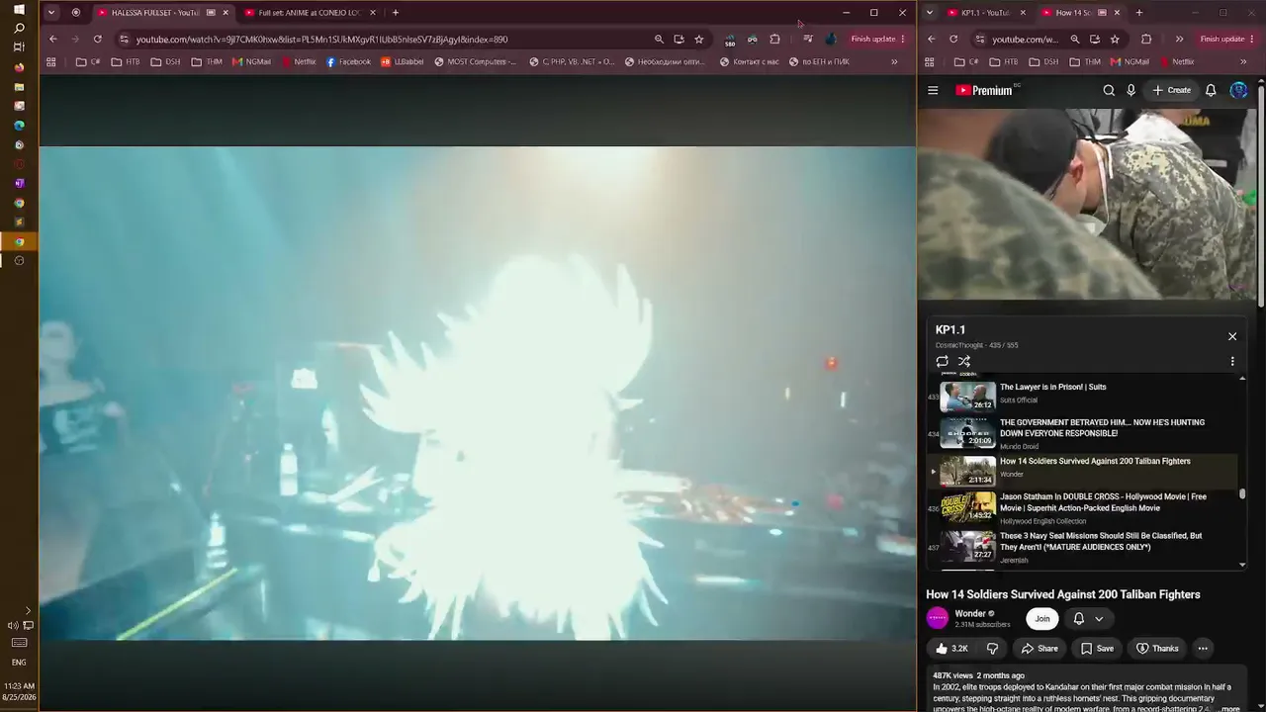The height and width of the screenshot is (712, 1266).
Task: Play 'The Lawyer is in Prison! | Suits' thumbnail
Action: coord(967,396)
